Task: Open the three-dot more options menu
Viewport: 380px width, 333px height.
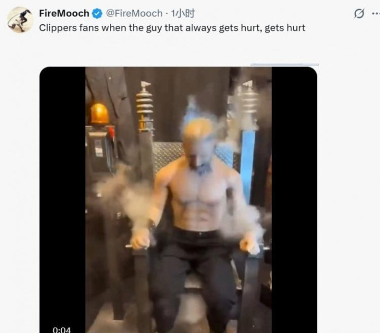Action: pos(376,14)
